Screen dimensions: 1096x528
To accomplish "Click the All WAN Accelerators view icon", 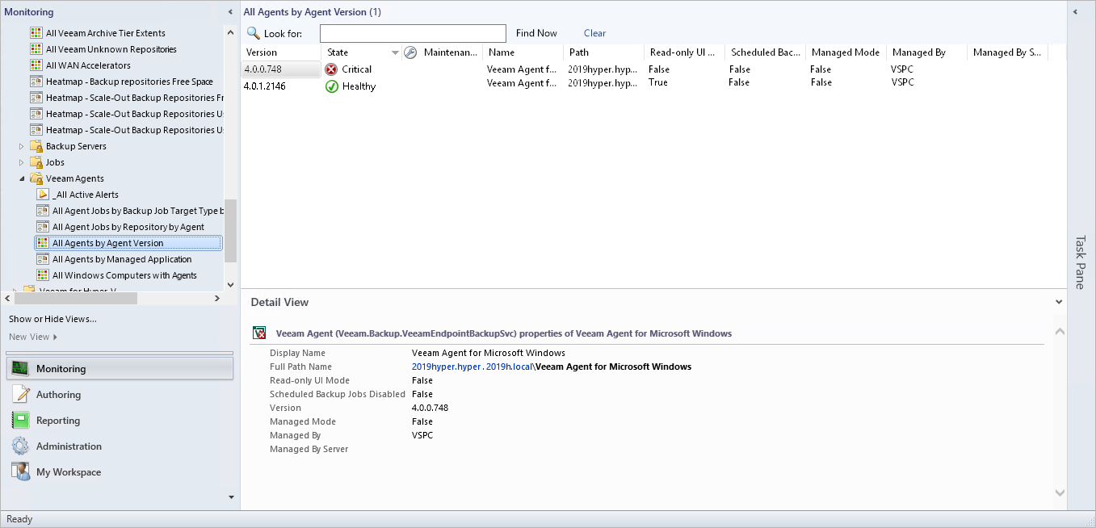I will coord(36,65).
